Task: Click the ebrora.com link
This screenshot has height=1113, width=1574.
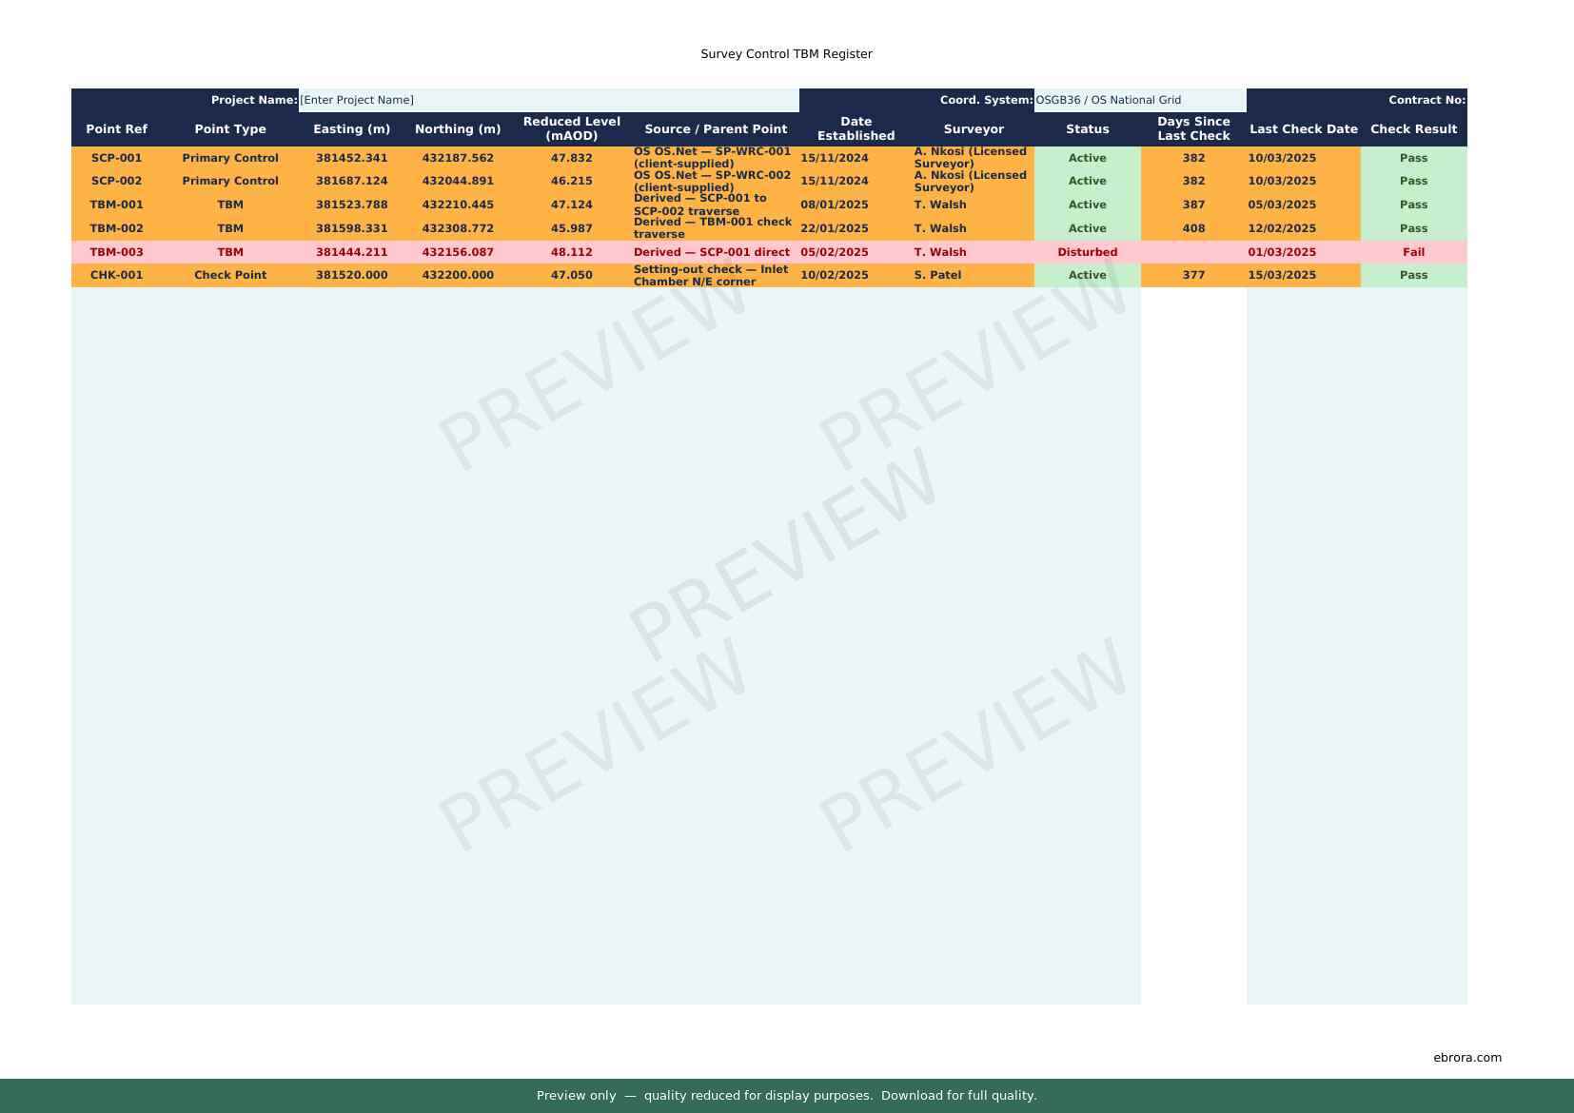Action: click(1466, 1057)
